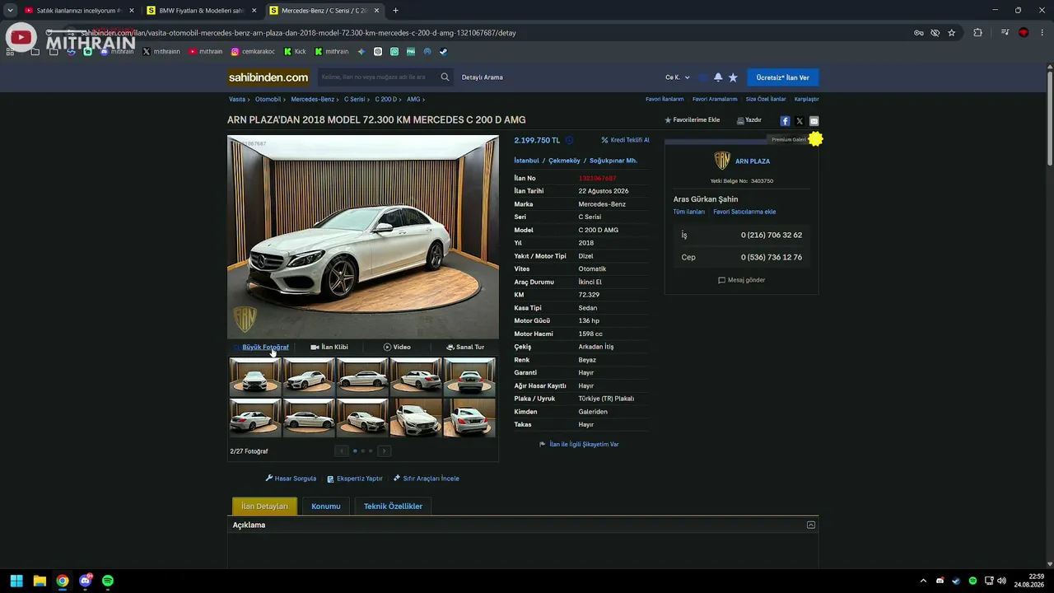The image size is (1054, 593).
Task: Click the Ücretsiz İlan Ver button
Action: click(782, 77)
